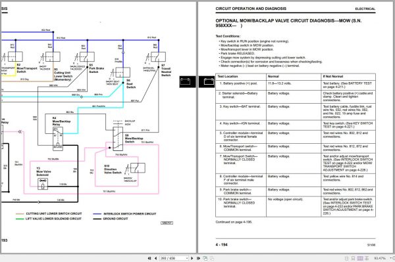Click the 4 - 194 page number

coord(221,245)
